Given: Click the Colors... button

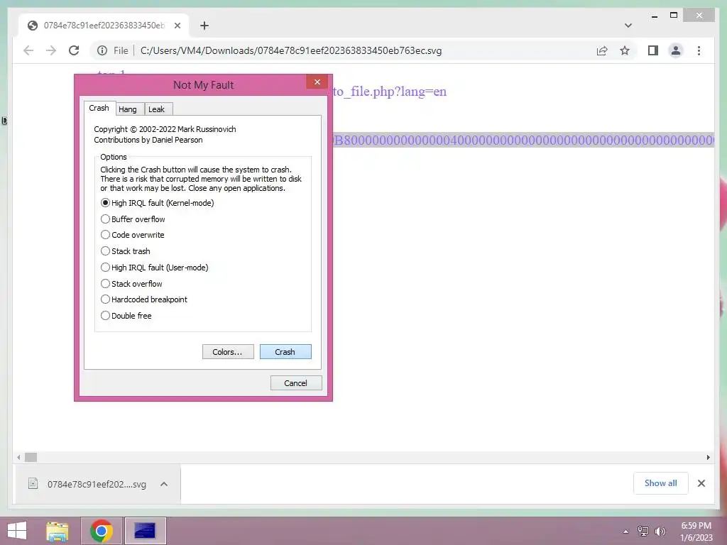Looking at the screenshot, I should pos(228,352).
